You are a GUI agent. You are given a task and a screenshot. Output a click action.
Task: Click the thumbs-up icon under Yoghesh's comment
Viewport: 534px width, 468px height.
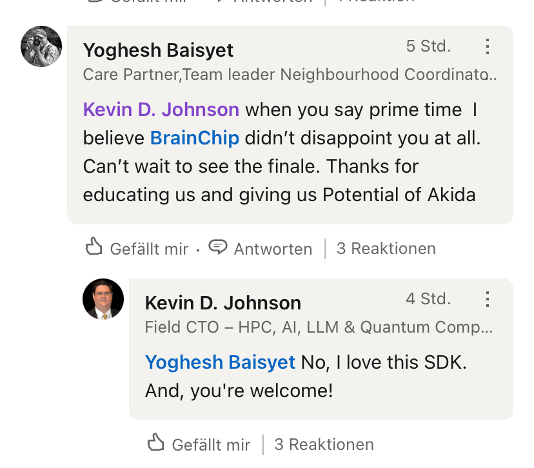(94, 246)
